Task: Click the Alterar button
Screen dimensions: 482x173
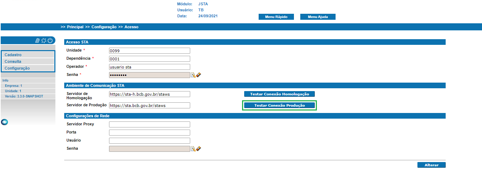Action: (x=432, y=165)
